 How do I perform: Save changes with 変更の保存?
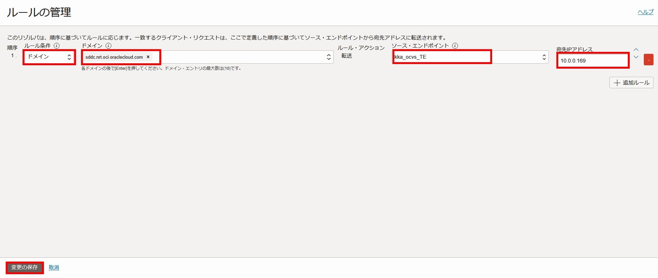24,267
